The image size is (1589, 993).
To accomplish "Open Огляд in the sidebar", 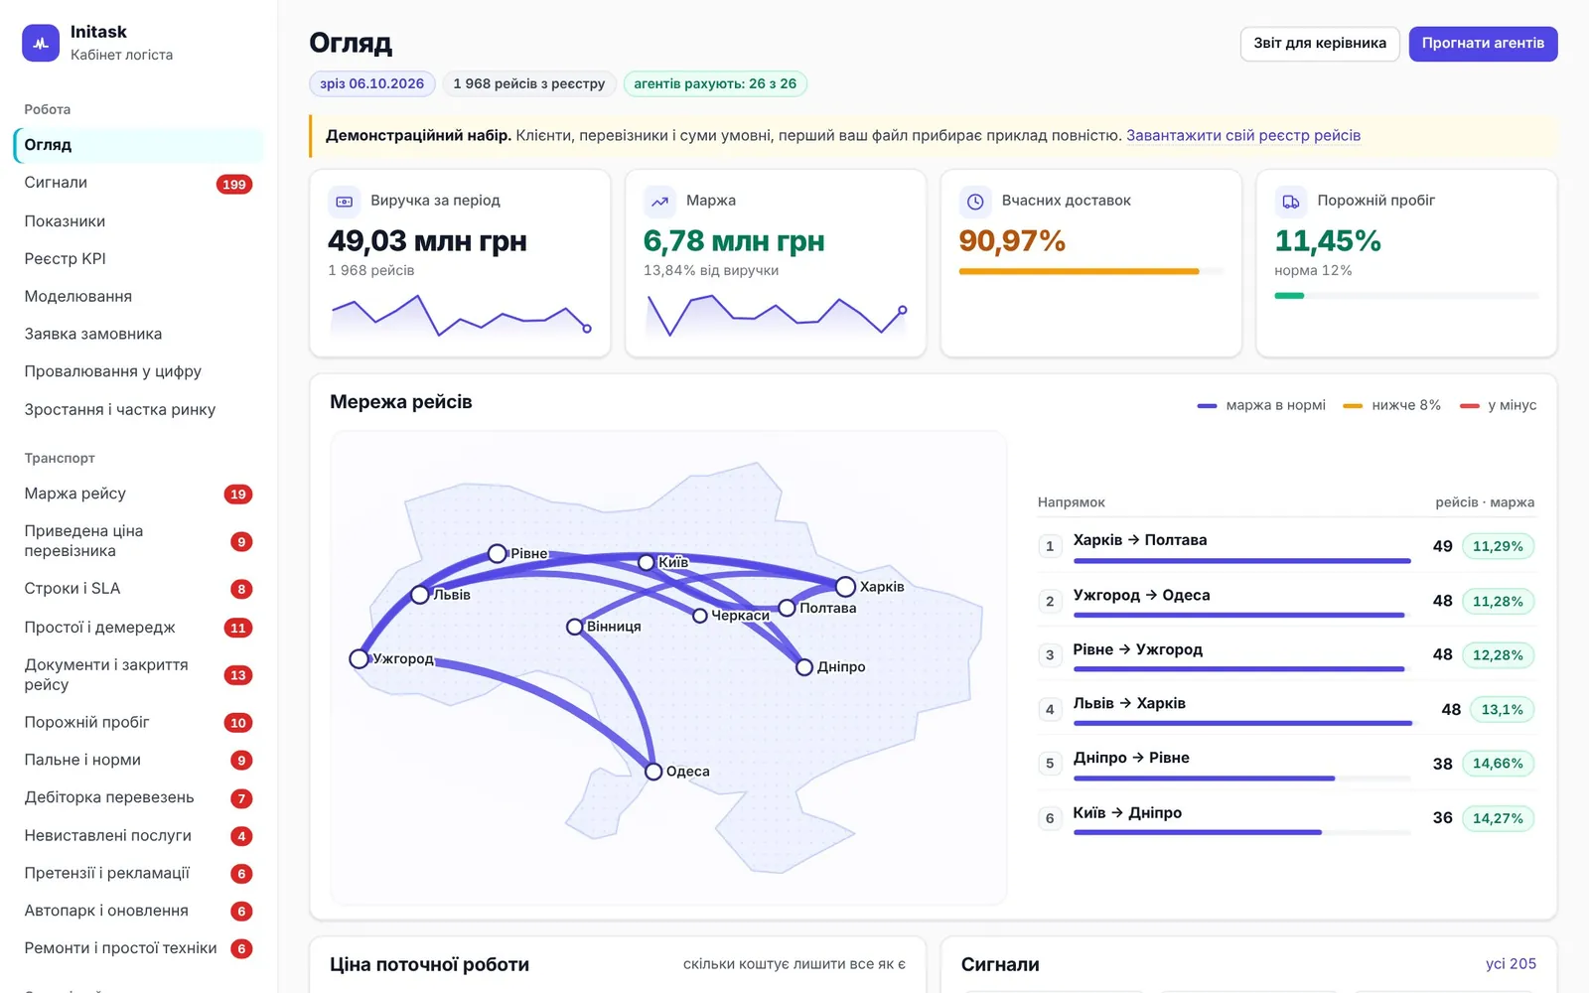I will point(139,145).
